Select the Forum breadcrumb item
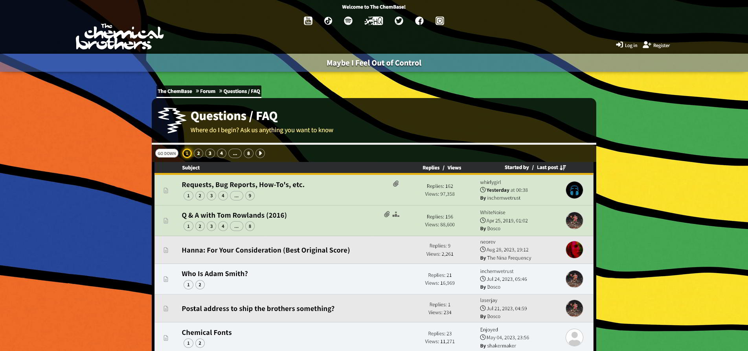 [x=208, y=91]
